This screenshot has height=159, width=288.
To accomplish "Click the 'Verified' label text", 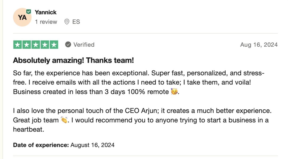I will (x=84, y=45).
